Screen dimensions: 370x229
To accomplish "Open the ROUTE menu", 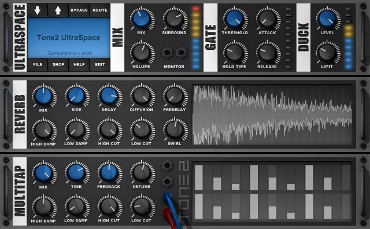I will tap(100, 10).
